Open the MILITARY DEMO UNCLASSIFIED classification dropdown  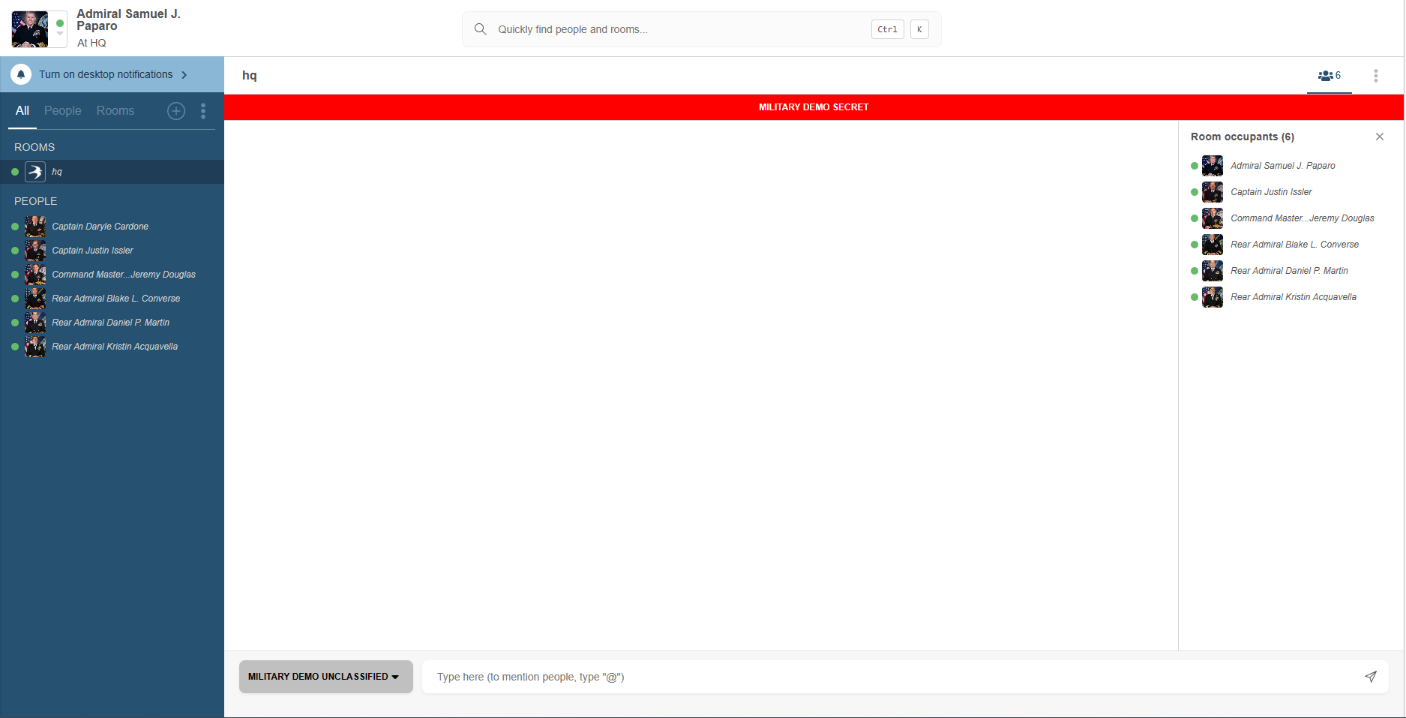click(x=325, y=677)
